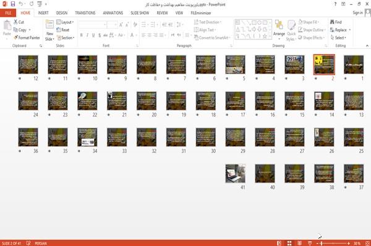The width and height of the screenshot is (371, 246).
Task: Click PERSIAN language in status bar
Action: pyautogui.click(x=41, y=243)
